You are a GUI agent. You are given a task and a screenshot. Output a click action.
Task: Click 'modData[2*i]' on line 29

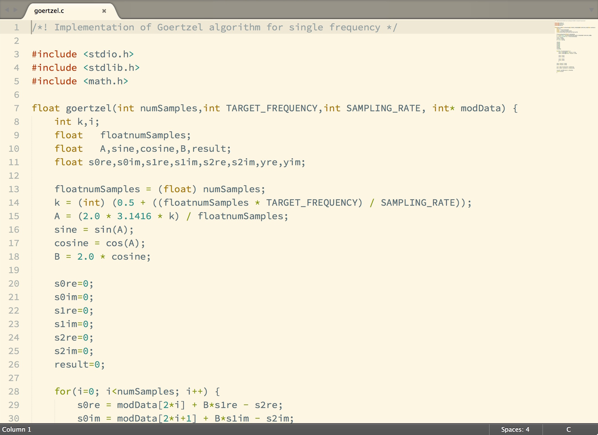151,405
